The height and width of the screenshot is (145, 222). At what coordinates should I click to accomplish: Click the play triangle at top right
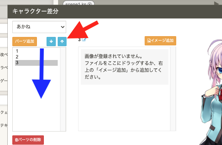(217, 3)
